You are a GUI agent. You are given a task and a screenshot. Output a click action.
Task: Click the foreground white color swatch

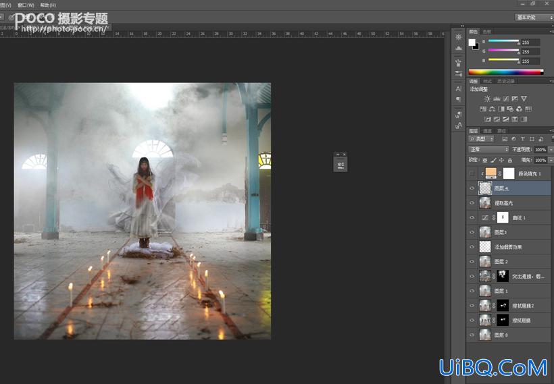point(472,43)
